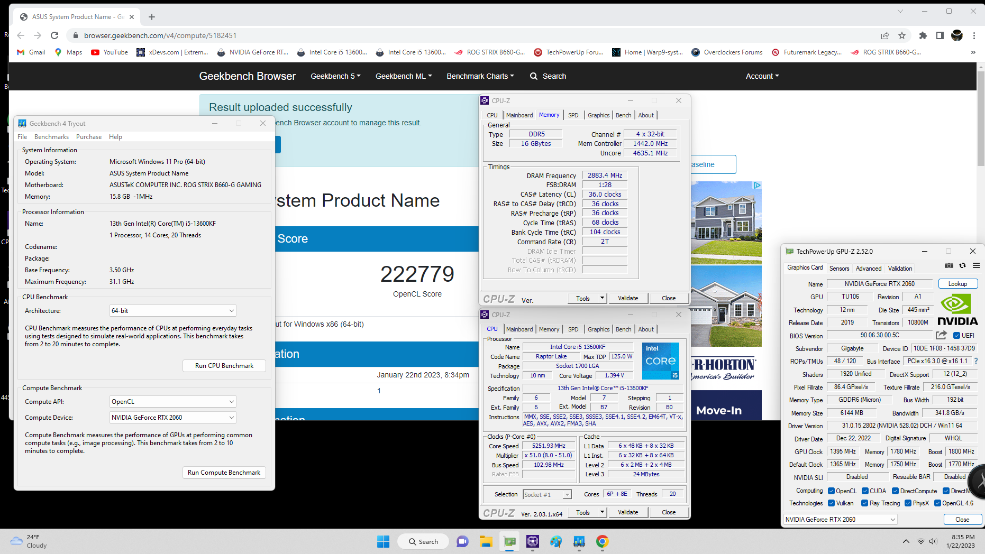Toggle the CUDA checkbox in GPU-Z
This screenshot has height=554, width=985.
(865, 491)
